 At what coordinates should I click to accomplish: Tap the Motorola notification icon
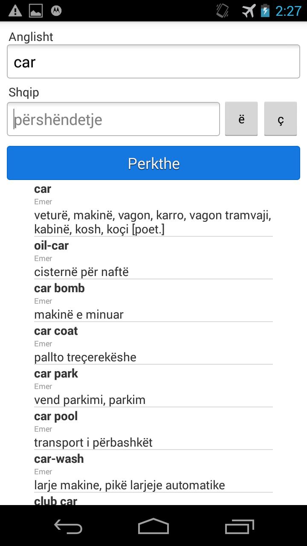click(x=56, y=11)
